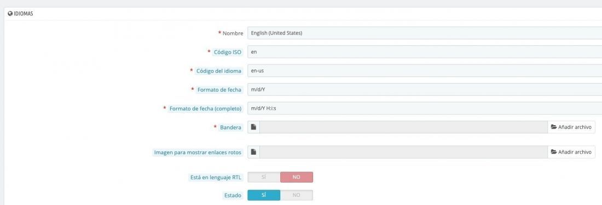The width and height of the screenshot is (602, 205).
Task: Click the Código del idioma field
Action: pos(425,71)
